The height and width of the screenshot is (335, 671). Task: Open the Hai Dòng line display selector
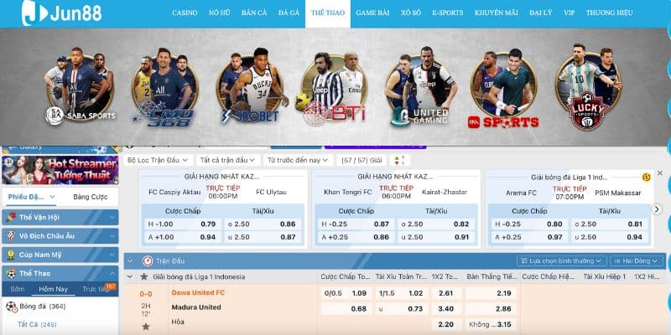(636, 260)
